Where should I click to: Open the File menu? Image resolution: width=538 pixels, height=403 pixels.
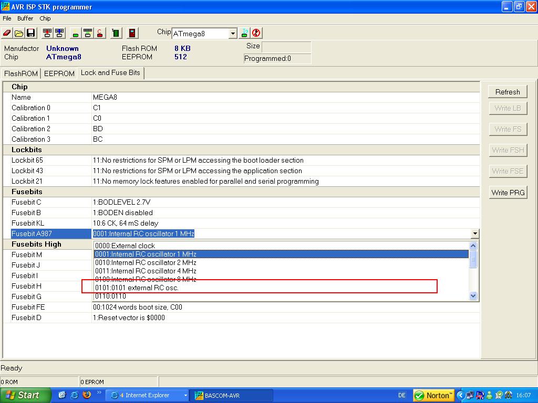coord(7,18)
